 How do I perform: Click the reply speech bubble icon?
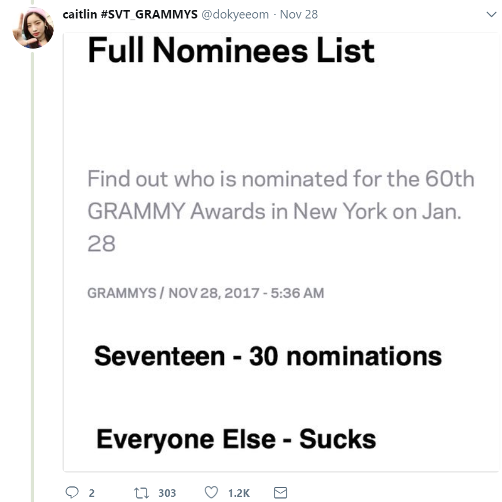72,493
